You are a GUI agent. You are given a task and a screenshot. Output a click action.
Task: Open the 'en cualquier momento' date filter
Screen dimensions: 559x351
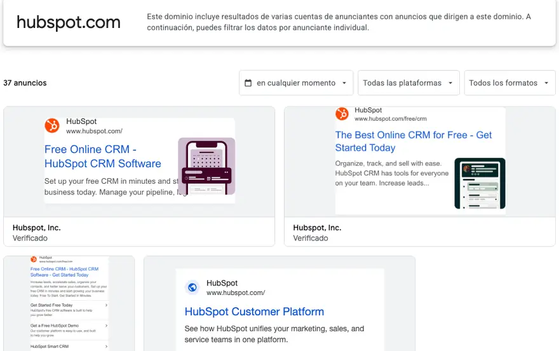click(x=296, y=83)
